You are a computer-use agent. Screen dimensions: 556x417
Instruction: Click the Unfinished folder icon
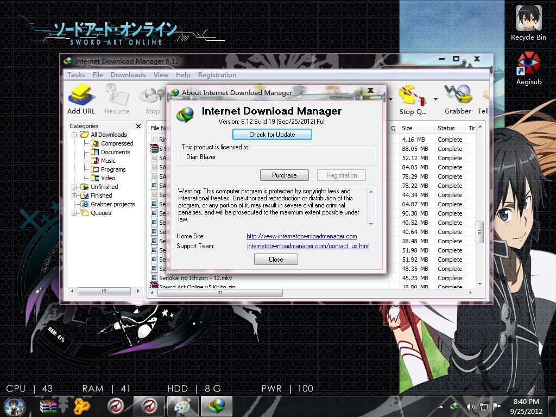(x=84, y=187)
